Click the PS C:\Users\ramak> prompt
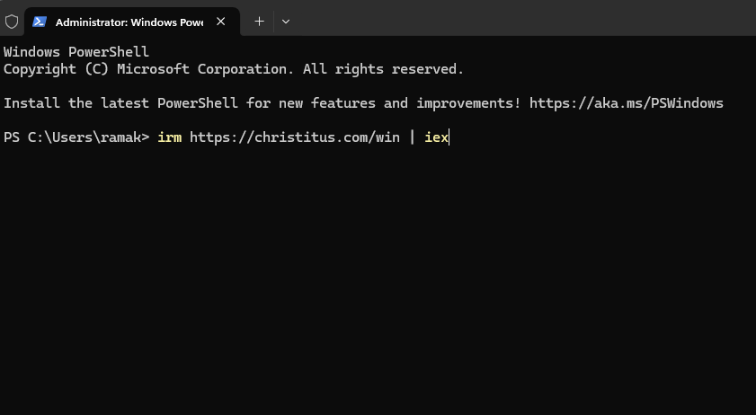Screen dimensions: 756x415 [x=76, y=137]
